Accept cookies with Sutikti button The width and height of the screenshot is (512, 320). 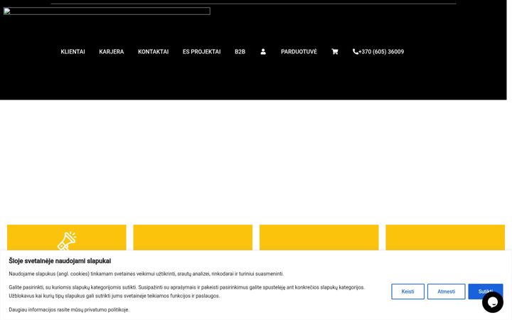(486, 292)
